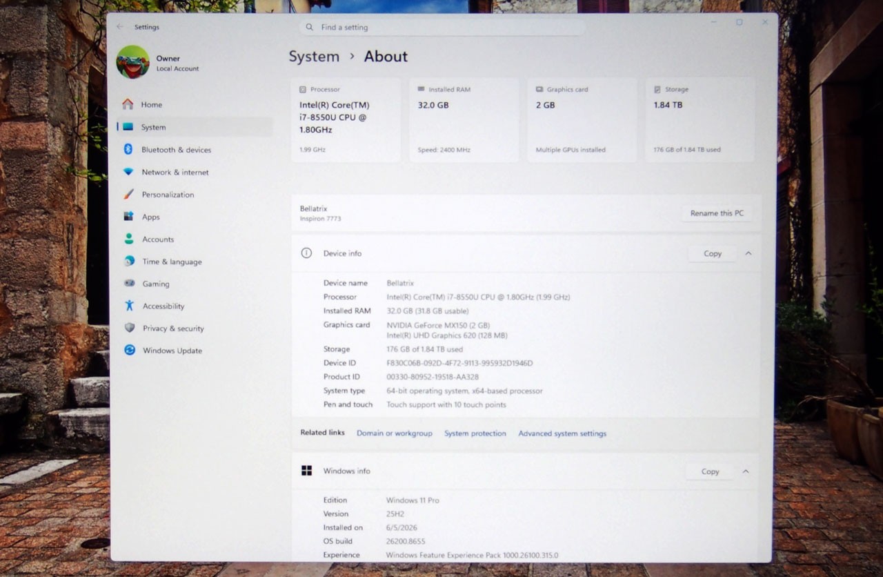Copy the Device info details

[x=713, y=253]
